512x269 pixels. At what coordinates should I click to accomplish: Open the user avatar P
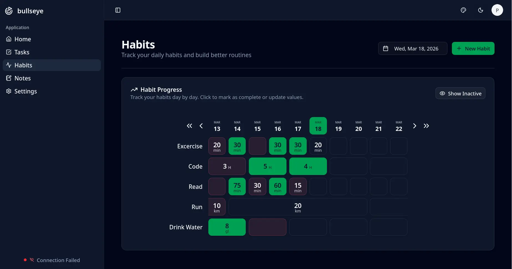[497, 10]
